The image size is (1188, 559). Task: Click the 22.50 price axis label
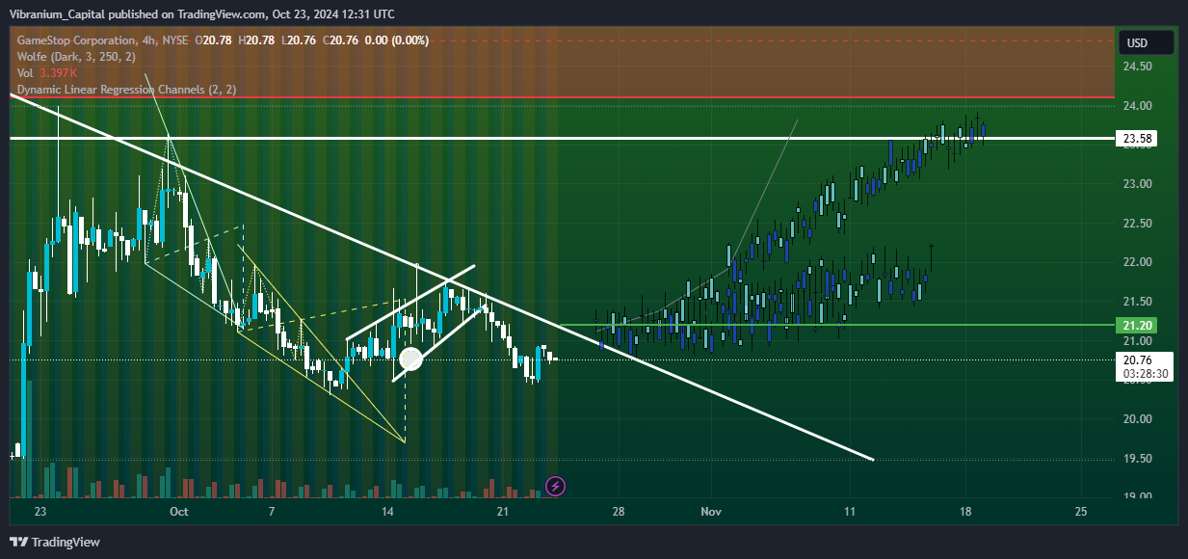click(1138, 224)
